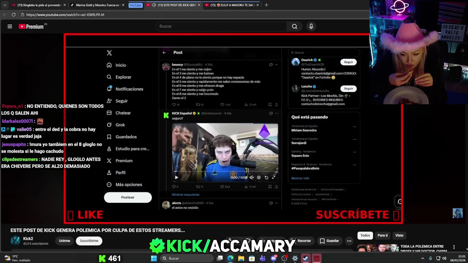Open the TODA LA POLEMICA recommended video thumbnail

[378, 248]
